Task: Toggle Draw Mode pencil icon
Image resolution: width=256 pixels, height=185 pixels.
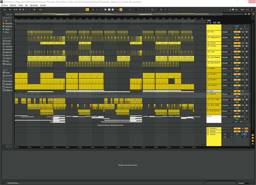Action: (x=230, y=9)
